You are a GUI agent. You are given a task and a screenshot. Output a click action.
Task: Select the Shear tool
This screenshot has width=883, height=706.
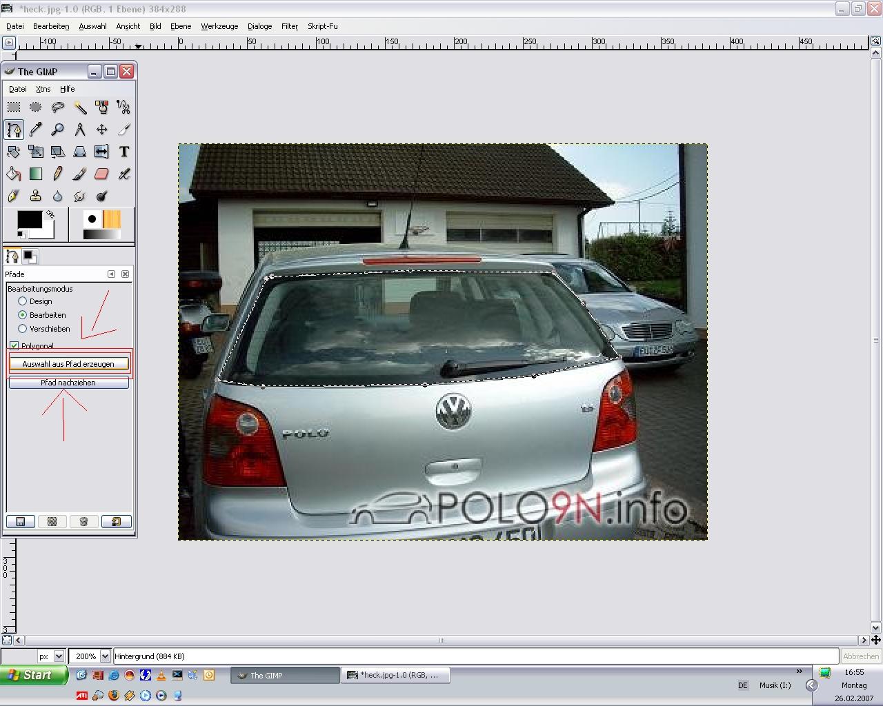(58, 152)
